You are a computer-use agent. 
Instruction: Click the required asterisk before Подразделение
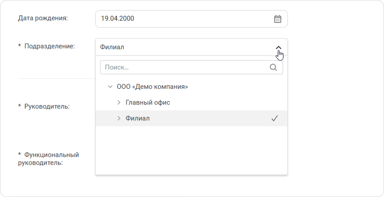[19, 45]
